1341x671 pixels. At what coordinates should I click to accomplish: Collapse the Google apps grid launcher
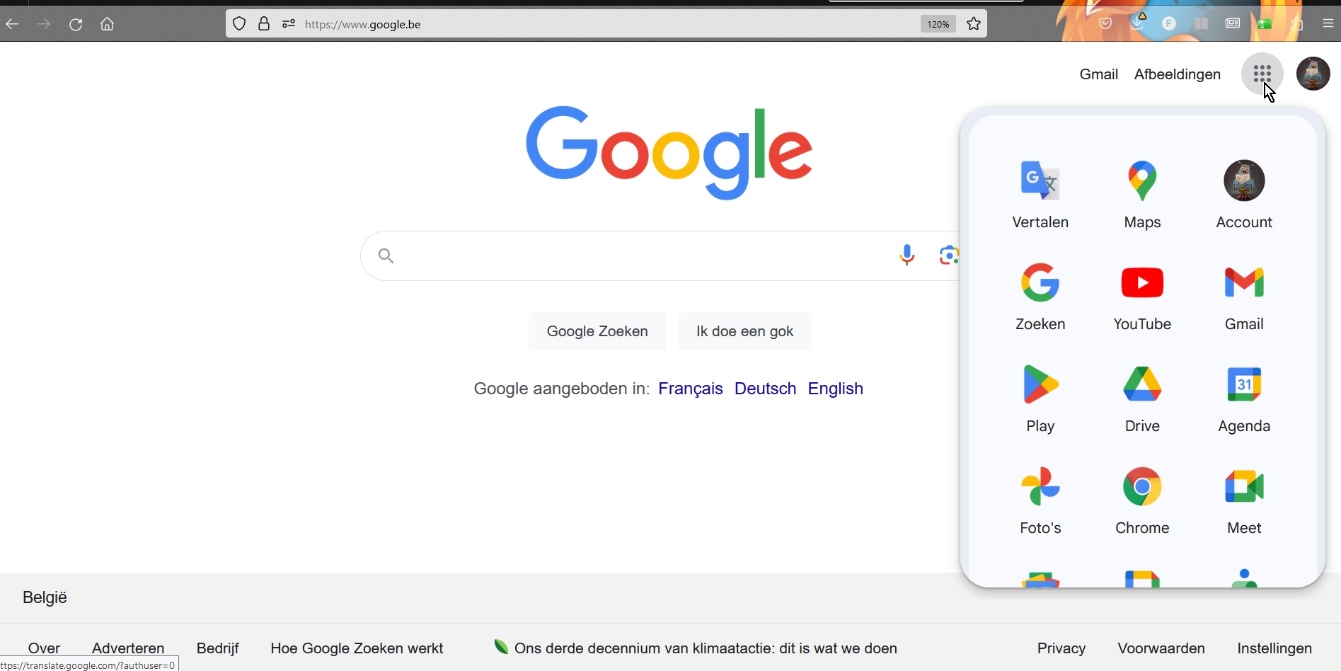(x=1262, y=74)
